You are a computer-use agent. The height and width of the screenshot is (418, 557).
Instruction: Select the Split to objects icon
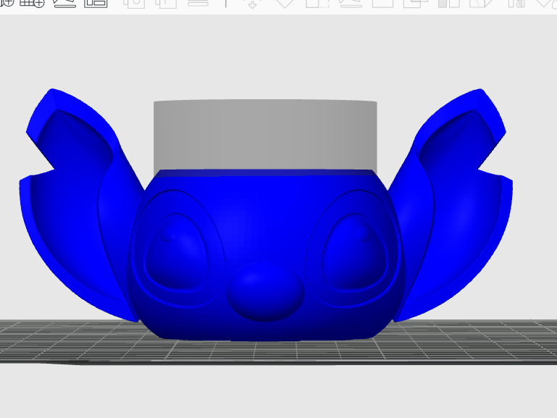coord(134,3)
